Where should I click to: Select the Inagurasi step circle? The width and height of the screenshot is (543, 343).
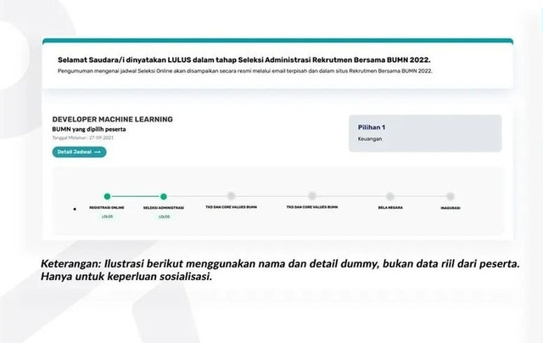(x=451, y=196)
